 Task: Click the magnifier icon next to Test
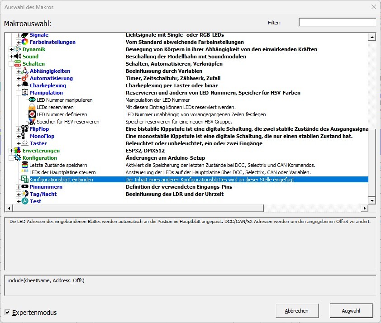pos(25,201)
